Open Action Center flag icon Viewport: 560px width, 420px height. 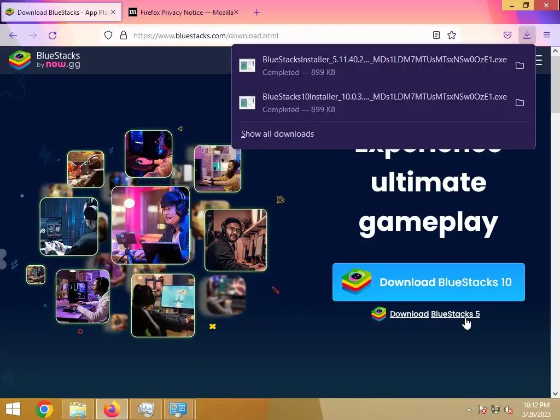pos(482,410)
